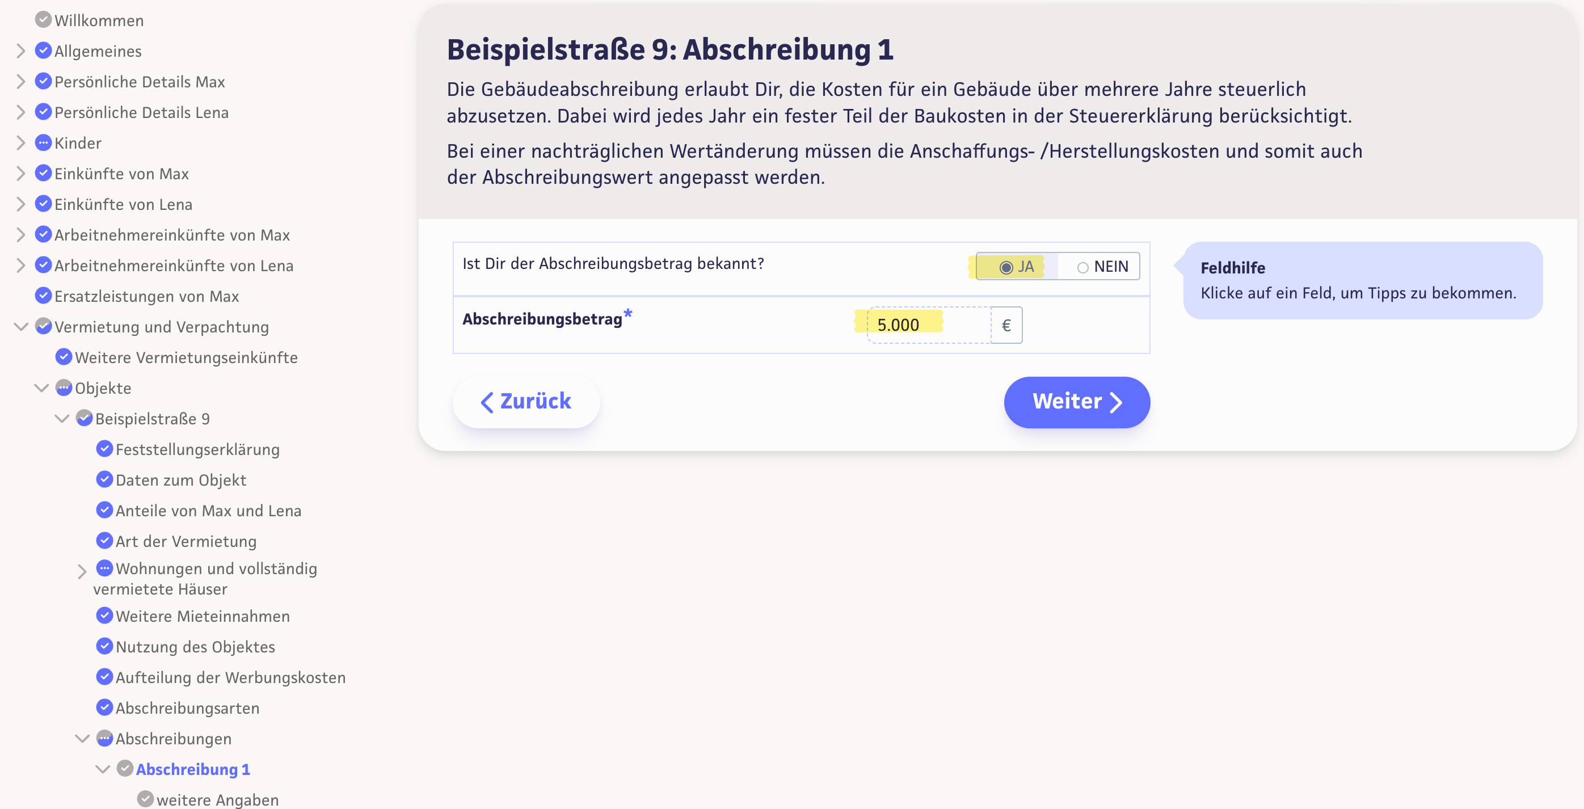Screen dimensions: 1584x809
Task: Click into the Abschreibungsbetrag input field
Action: 929,325
